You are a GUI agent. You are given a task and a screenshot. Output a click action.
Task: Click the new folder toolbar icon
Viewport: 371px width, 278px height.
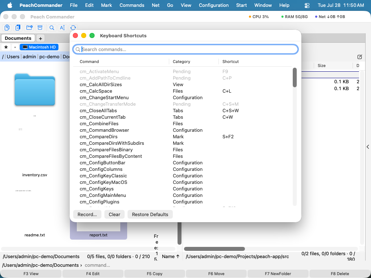[29, 28]
